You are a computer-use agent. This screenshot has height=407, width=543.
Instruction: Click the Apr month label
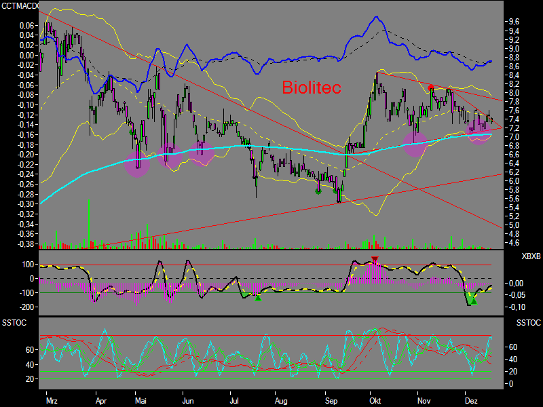pyautogui.click(x=101, y=401)
